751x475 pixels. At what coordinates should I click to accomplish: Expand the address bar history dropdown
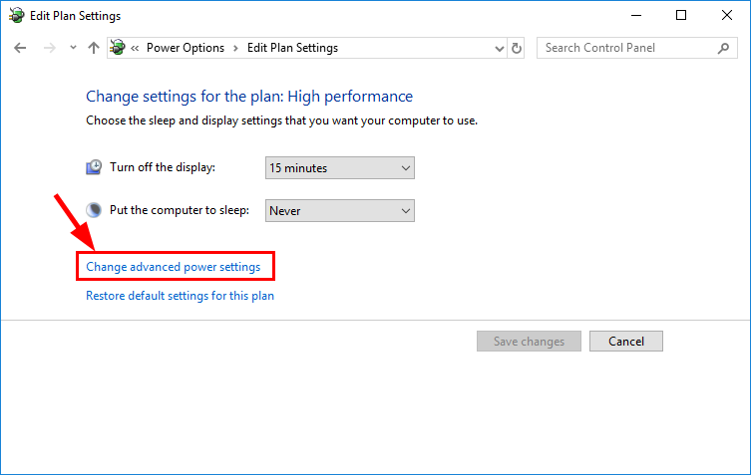pyautogui.click(x=499, y=49)
